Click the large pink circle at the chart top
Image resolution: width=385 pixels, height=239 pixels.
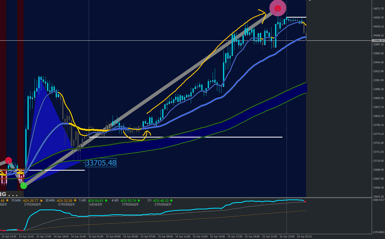278,8
